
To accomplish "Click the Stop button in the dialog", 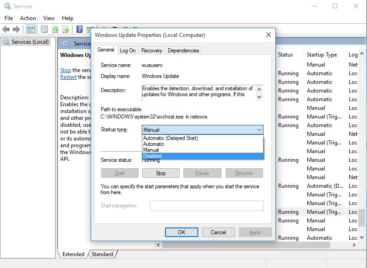I will pyautogui.click(x=161, y=173).
